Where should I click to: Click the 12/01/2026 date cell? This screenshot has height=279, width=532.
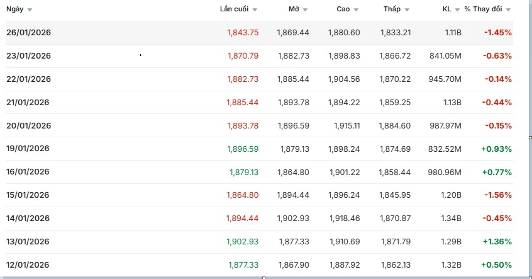28,265
